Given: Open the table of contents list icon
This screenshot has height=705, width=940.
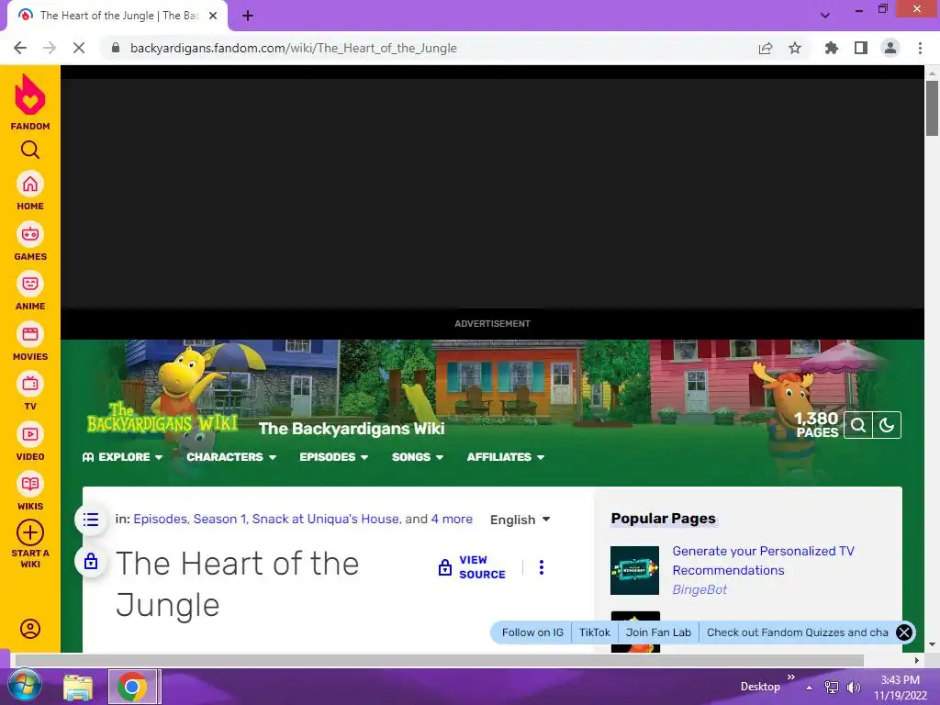Looking at the screenshot, I should pyautogui.click(x=91, y=520).
